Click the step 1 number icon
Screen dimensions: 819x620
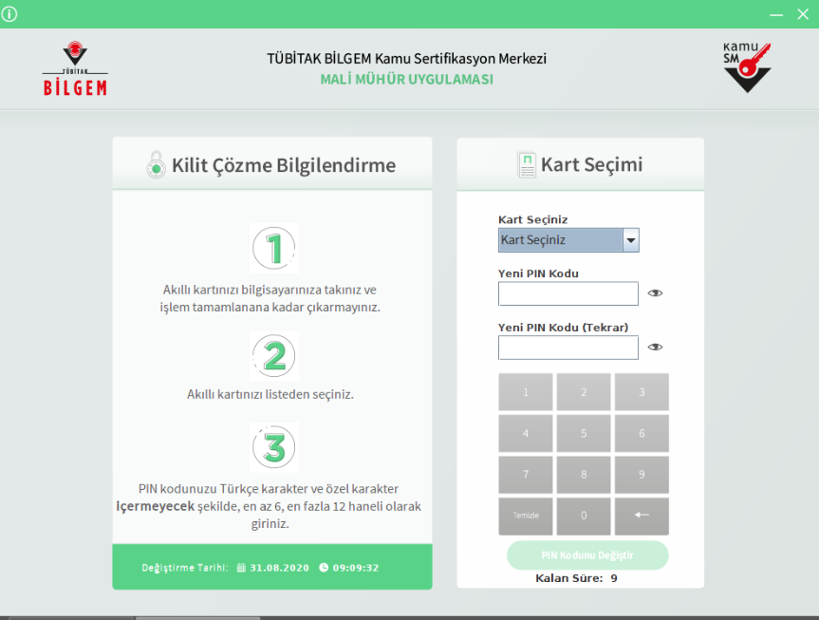point(273,248)
